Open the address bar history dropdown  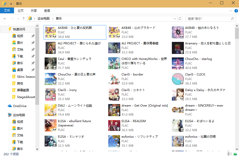point(175,19)
